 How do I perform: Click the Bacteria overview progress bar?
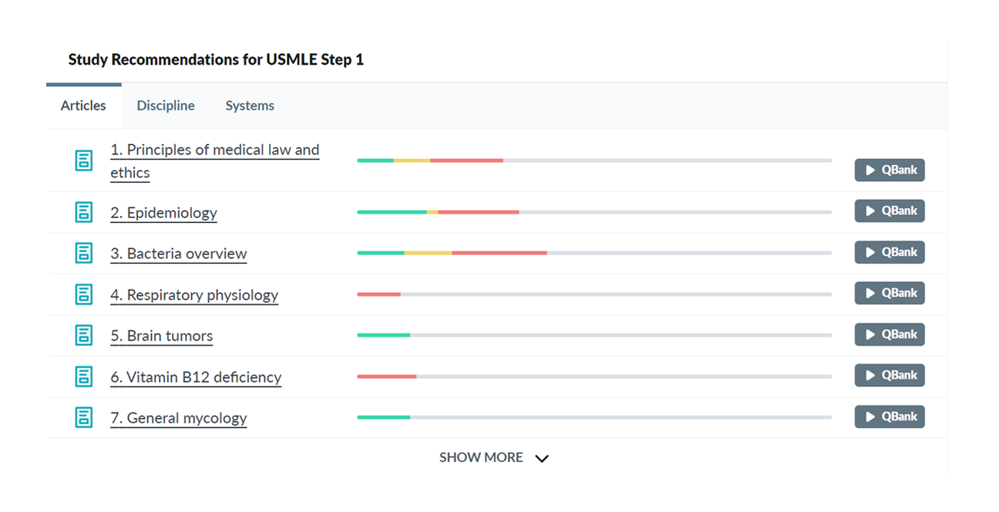click(594, 253)
